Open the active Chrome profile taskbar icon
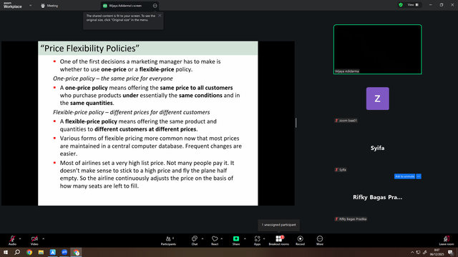The image size is (458, 257). 77,252
